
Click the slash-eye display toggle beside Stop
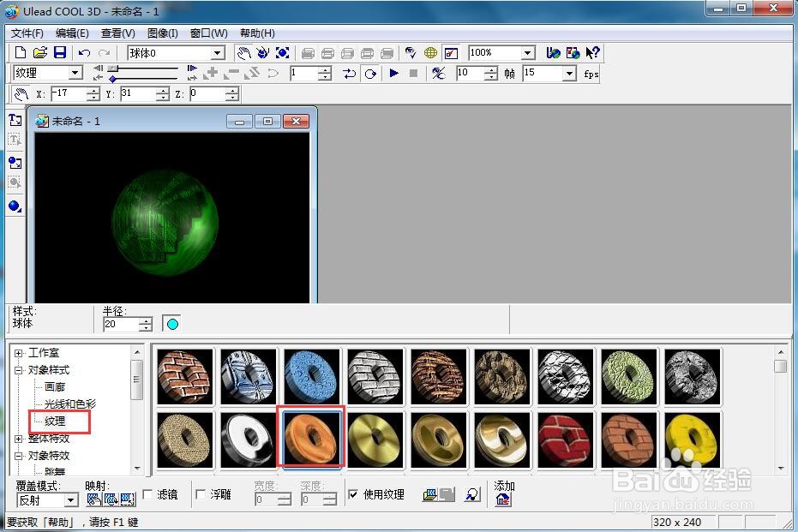(438, 74)
